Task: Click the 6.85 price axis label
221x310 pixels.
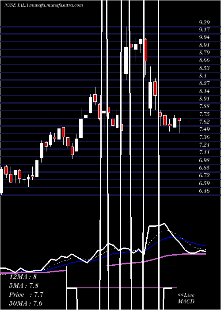Action: (204, 168)
